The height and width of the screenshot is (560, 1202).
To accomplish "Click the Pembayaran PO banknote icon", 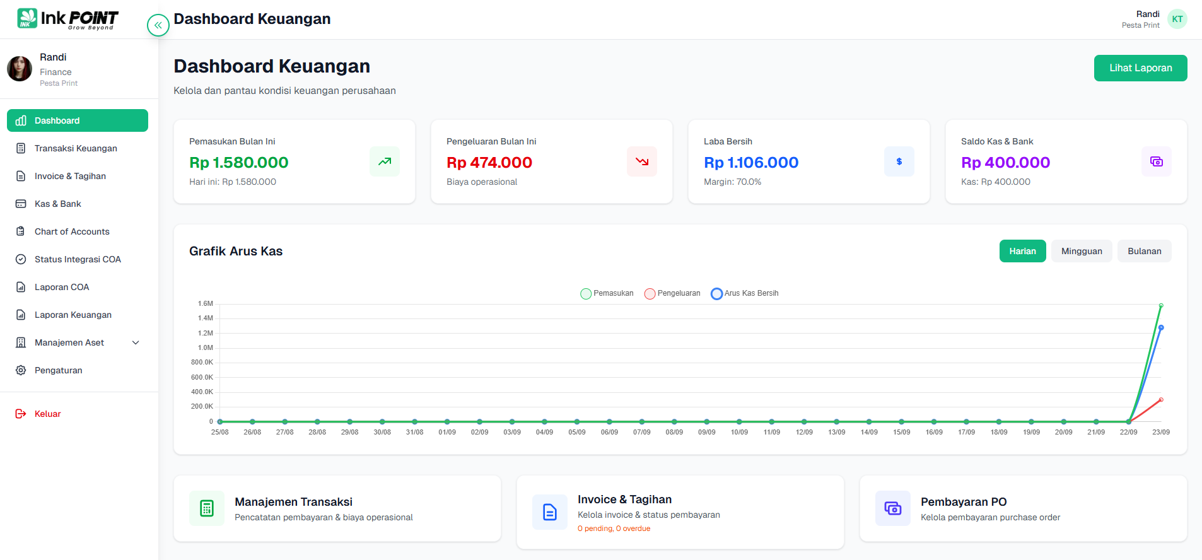I will coord(893,508).
